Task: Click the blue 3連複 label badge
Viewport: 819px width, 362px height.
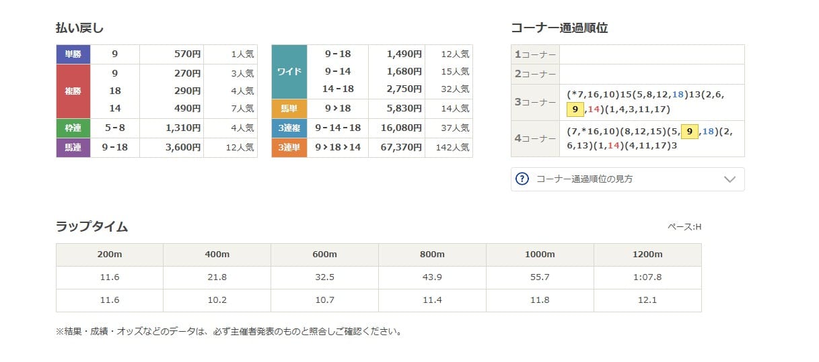Action: pos(289,128)
